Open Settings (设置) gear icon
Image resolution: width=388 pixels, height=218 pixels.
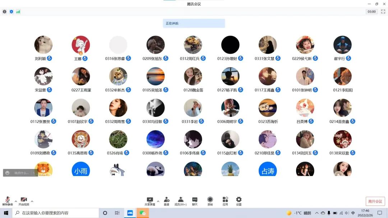point(239,201)
